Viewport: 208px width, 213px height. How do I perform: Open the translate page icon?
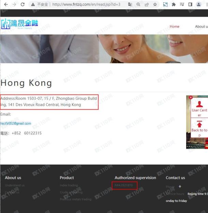pyautogui.click(x=130, y=4)
